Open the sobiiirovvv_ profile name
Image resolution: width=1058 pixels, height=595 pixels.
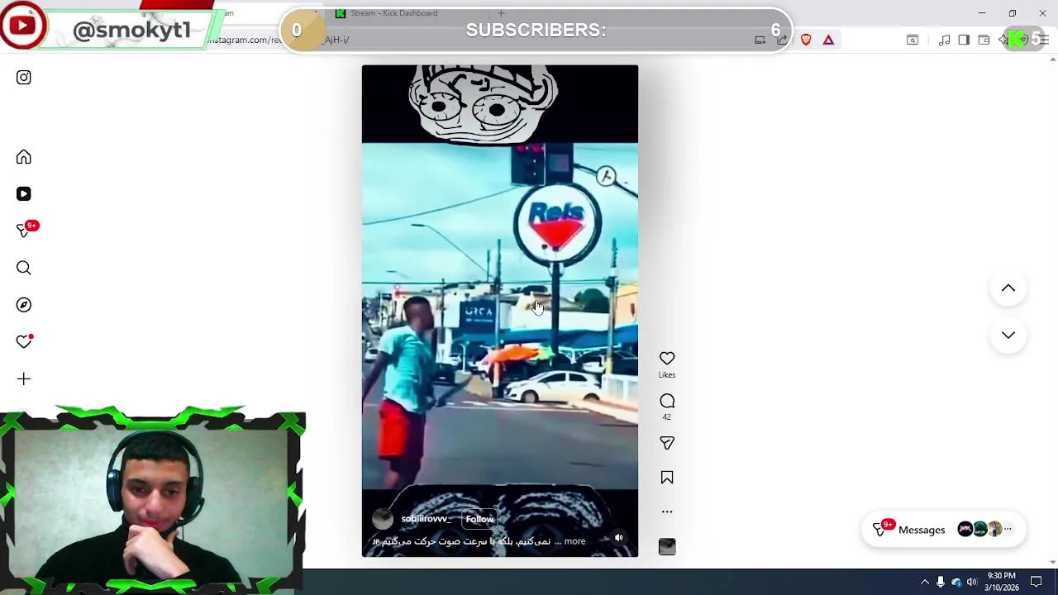pyautogui.click(x=426, y=519)
